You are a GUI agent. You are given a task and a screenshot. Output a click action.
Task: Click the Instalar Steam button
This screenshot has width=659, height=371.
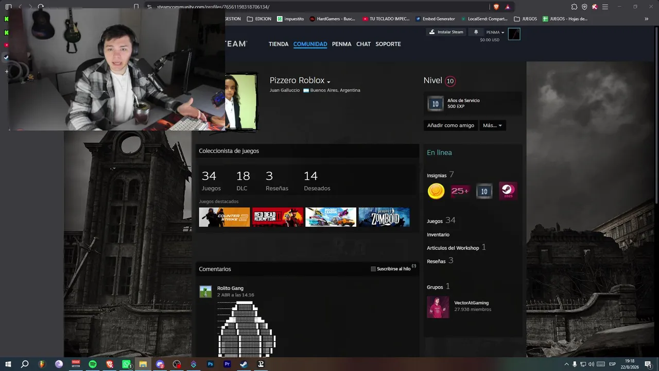click(x=446, y=32)
